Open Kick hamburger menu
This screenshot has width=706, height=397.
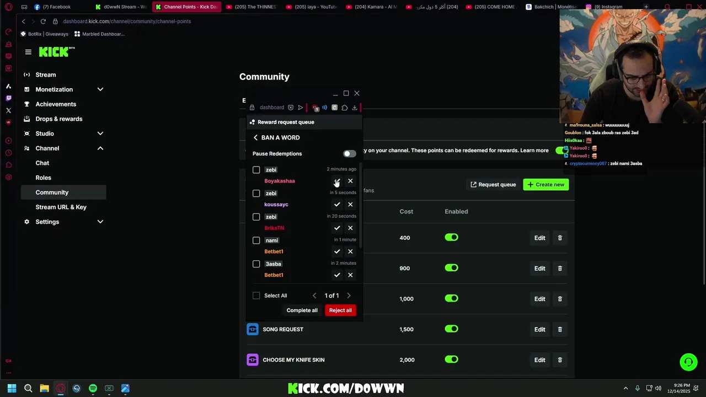28,52
